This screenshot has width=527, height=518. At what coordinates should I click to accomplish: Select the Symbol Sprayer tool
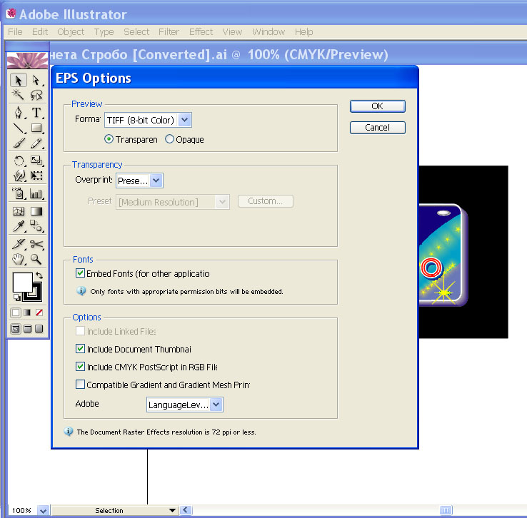(x=18, y=193)
